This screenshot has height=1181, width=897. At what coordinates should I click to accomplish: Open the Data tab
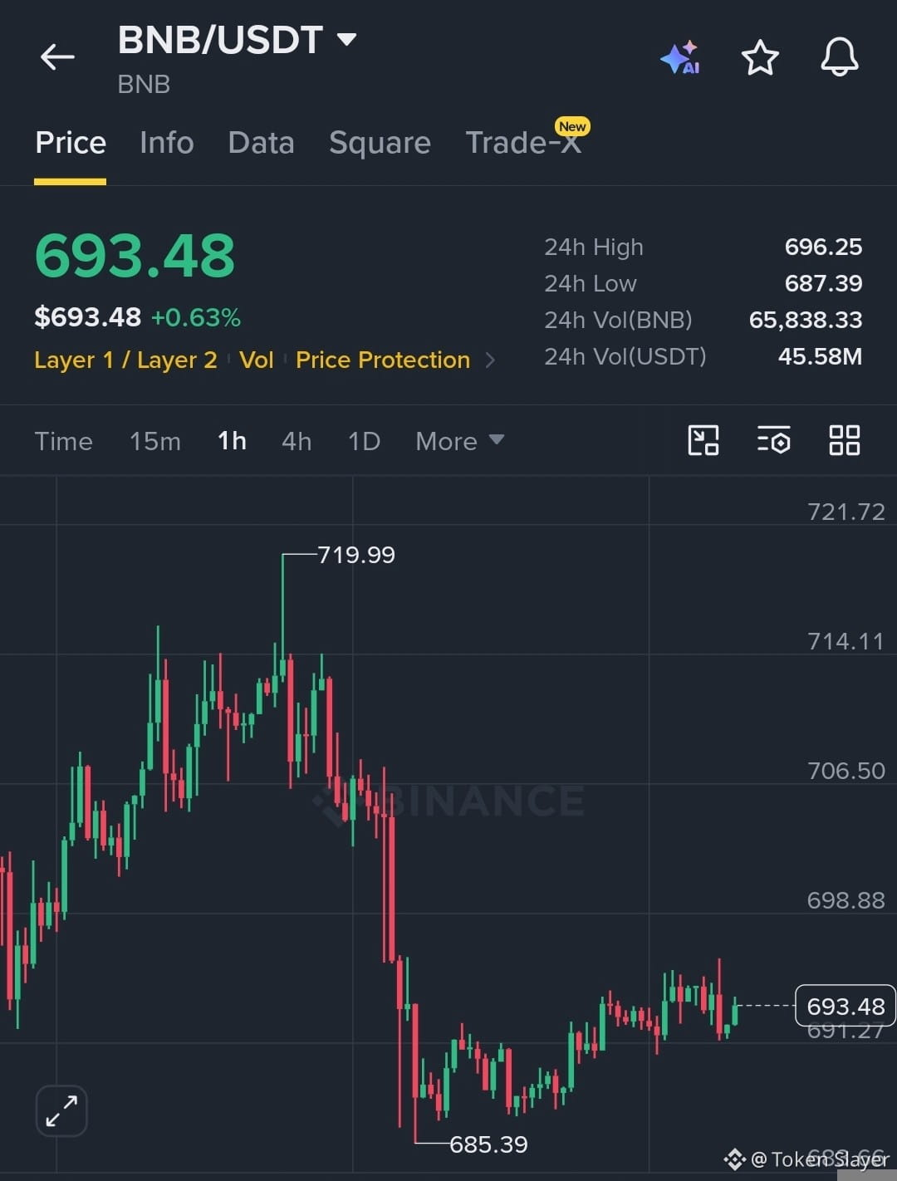pos(261,143)
